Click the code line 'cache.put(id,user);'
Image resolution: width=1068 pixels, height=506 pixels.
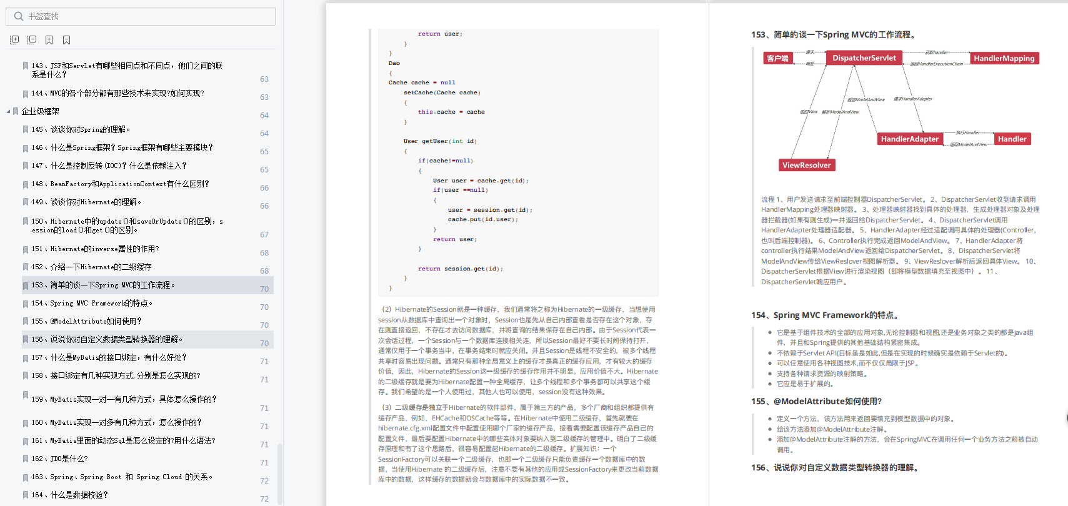tap(482, 219)
